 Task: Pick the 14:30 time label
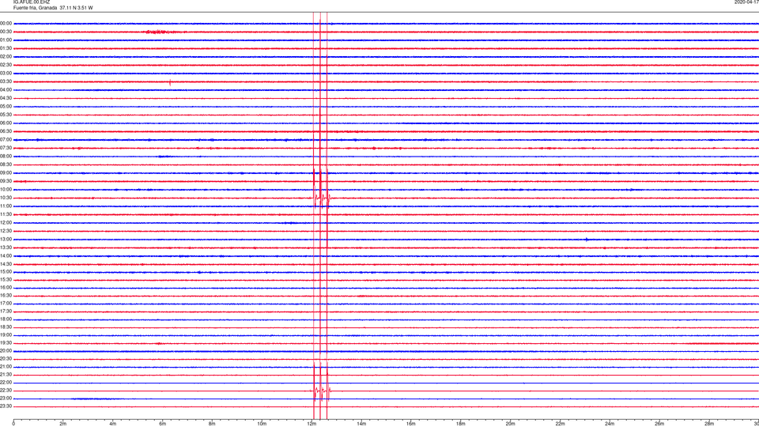pos(6,264)
